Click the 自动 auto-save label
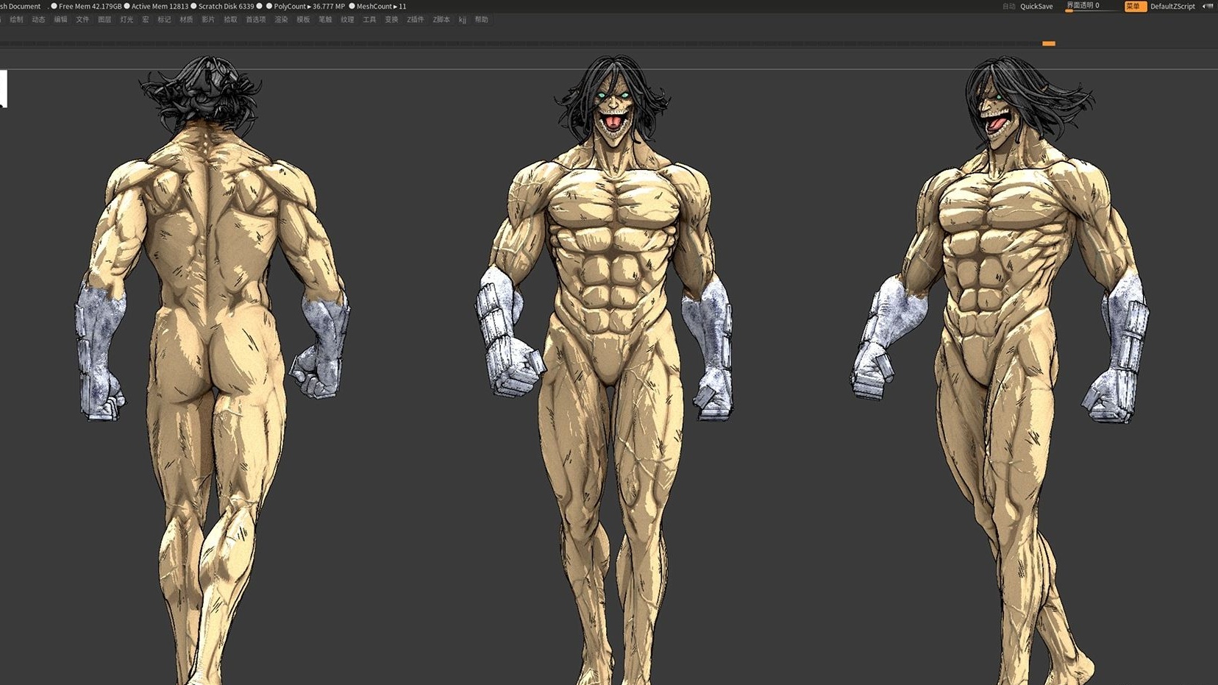Image resolution: width=1218 pixels, height=685 pixels. (1008, 7)
